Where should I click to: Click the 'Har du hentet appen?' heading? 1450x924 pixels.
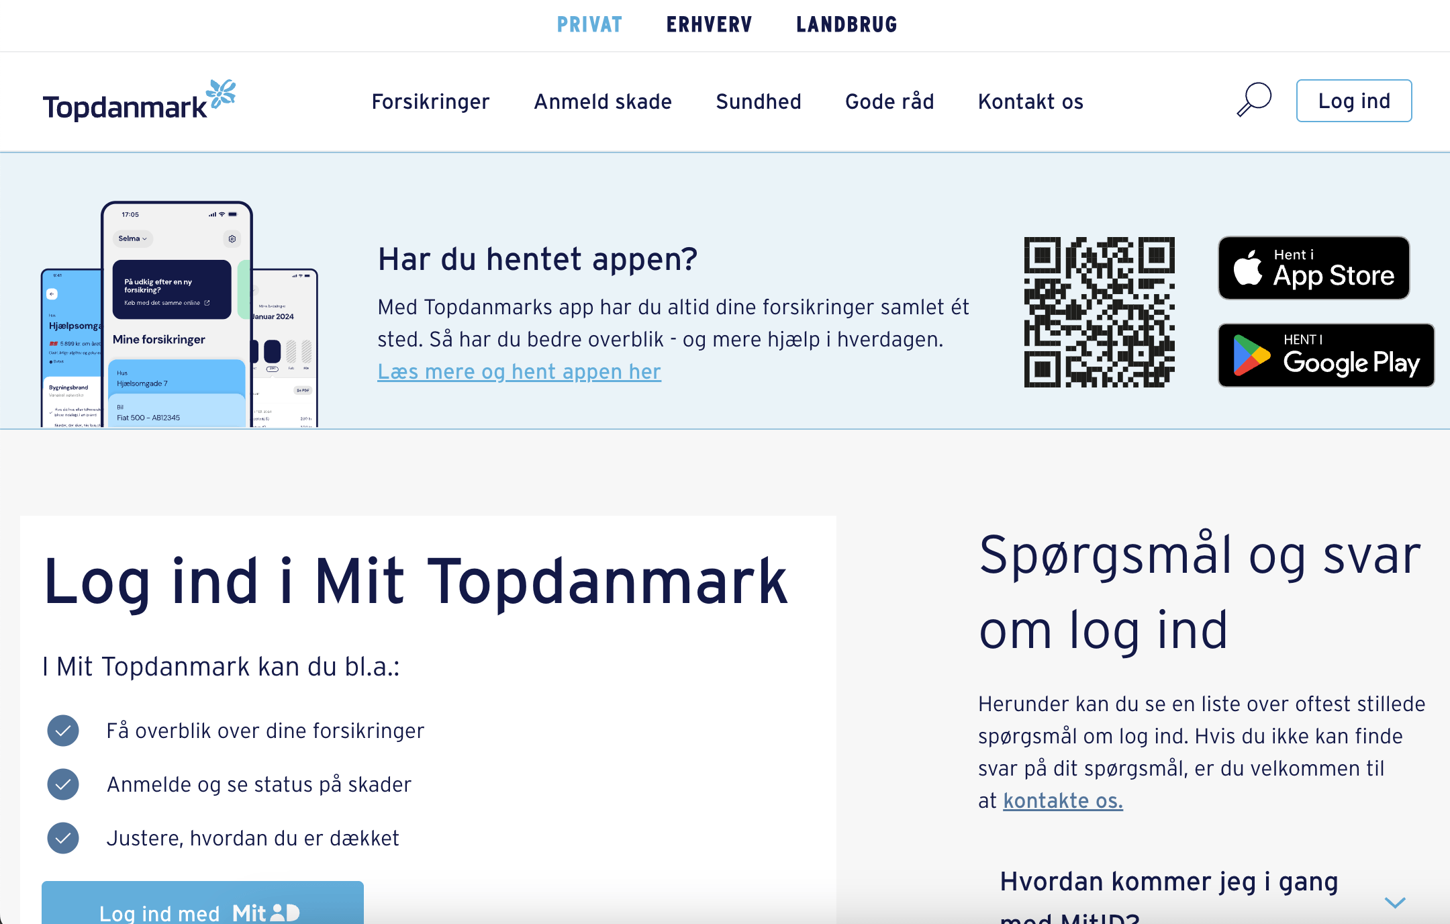click(538, 259)
